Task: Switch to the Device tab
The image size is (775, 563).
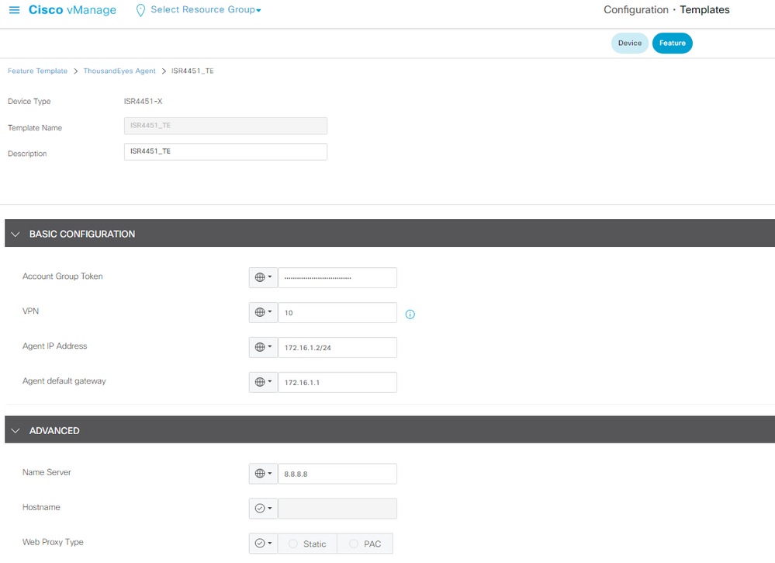Action: point(629,43)
